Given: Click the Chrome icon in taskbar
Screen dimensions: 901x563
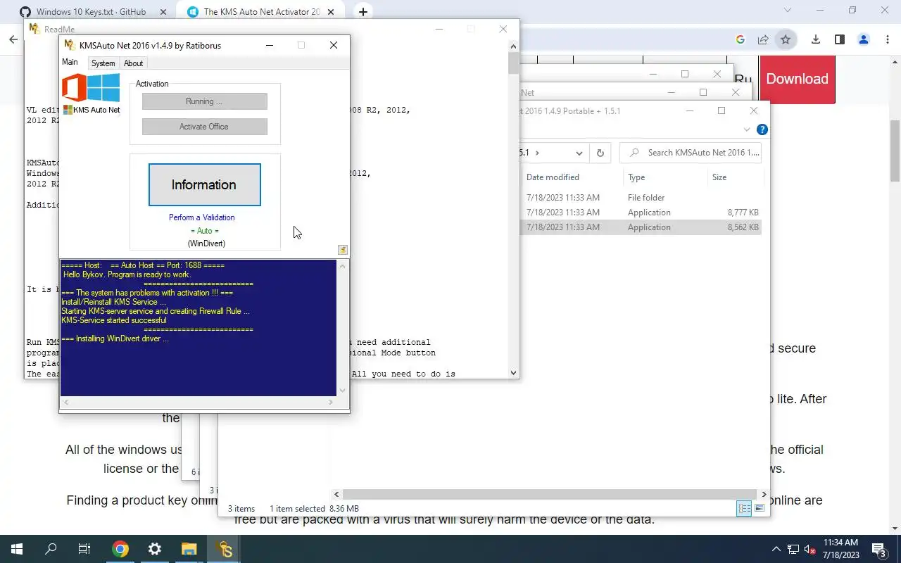Looking at the screenshot, I should [x=120, y=549].
